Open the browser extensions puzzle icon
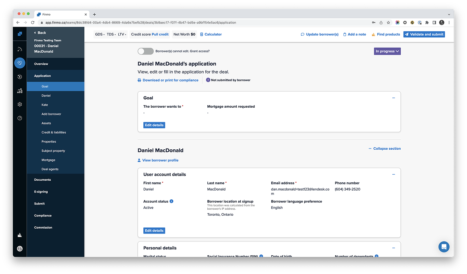Screen dimensions: 467x274 427,23
